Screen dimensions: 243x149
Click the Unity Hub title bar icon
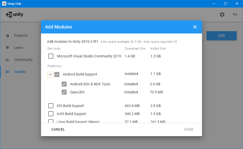[4, 4]
